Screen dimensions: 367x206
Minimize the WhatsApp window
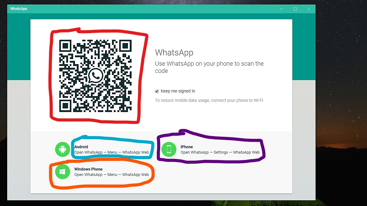pos(281,9)
